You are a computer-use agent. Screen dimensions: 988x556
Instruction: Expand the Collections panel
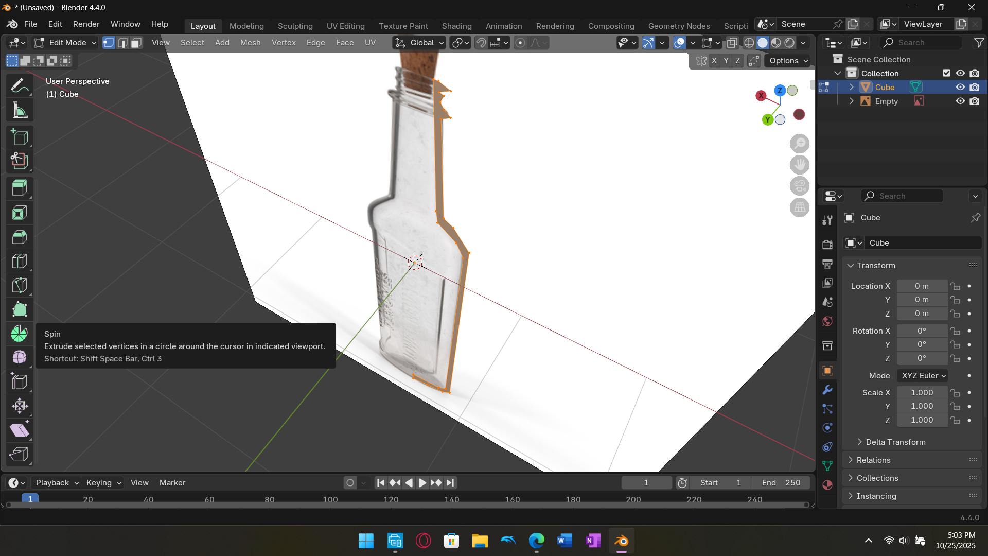(x=877, y=478)
